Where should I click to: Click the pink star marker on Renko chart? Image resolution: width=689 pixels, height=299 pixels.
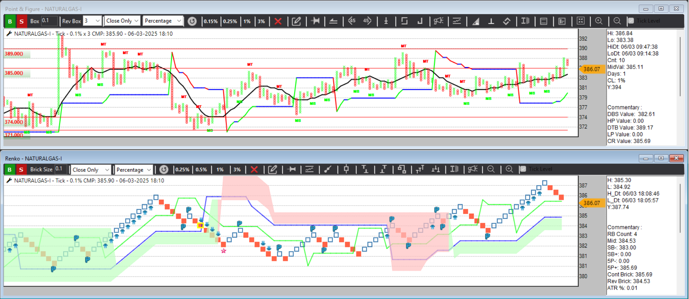pyautogui.click(x=224, y=251)
